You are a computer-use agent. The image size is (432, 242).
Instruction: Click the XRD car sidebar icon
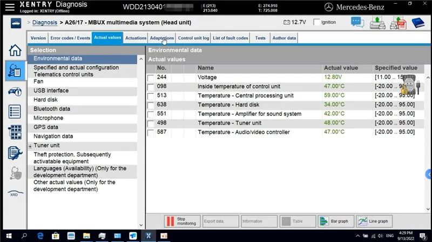tap(15, 193)
